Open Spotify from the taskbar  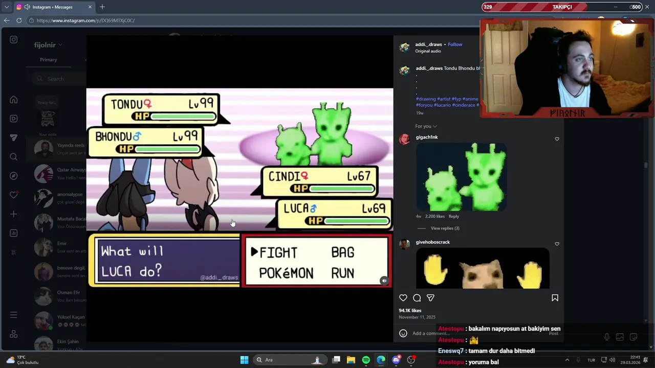366,360
